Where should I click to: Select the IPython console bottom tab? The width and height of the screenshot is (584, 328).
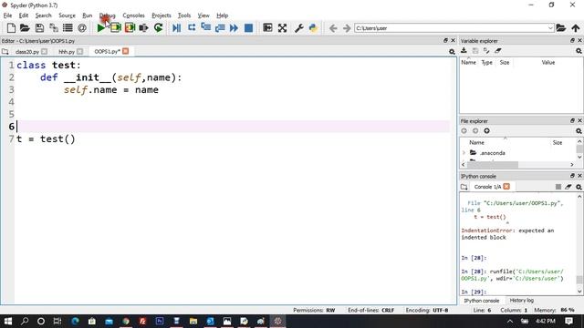pos(481,300)
